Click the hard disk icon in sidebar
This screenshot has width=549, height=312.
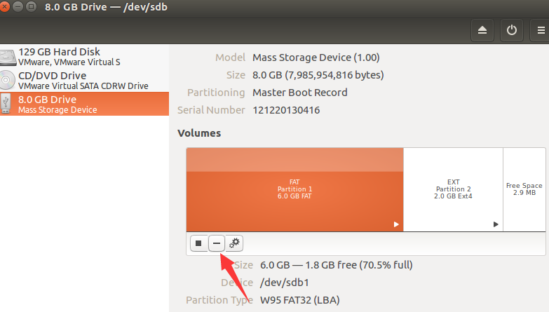8,57
